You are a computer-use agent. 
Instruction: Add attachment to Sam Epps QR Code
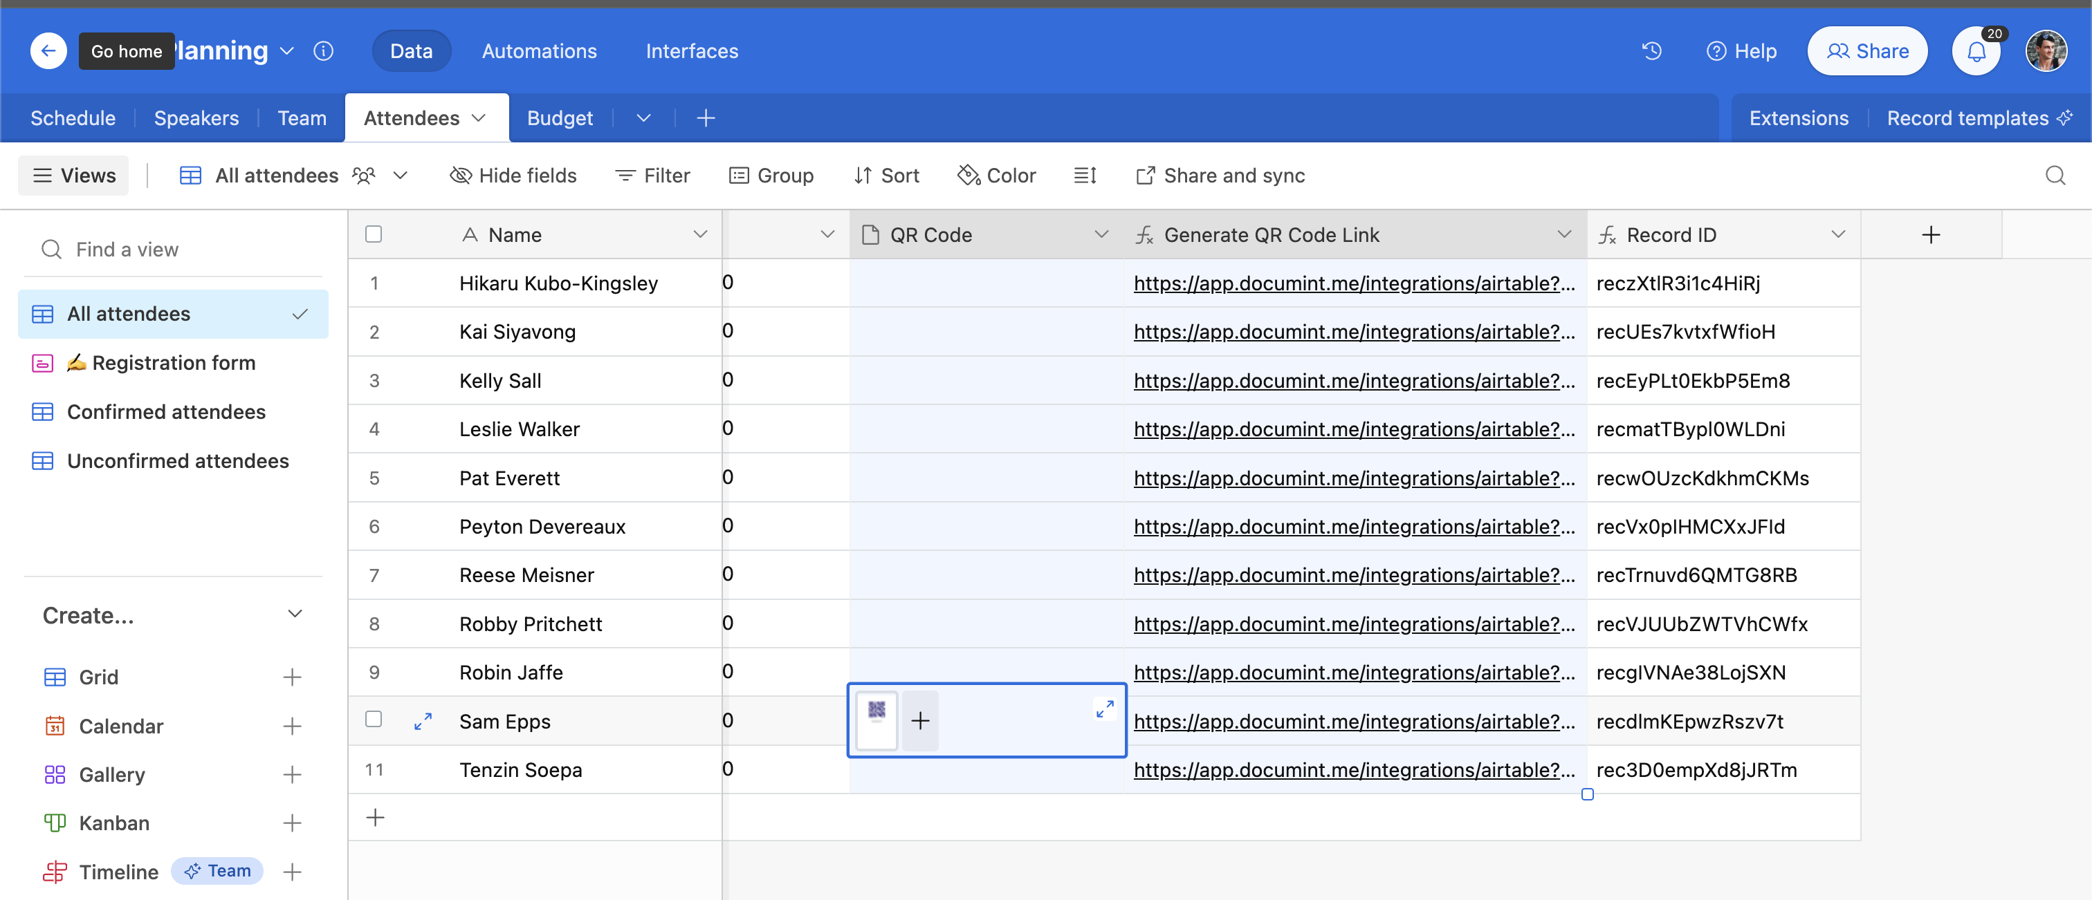click(920, 721)
